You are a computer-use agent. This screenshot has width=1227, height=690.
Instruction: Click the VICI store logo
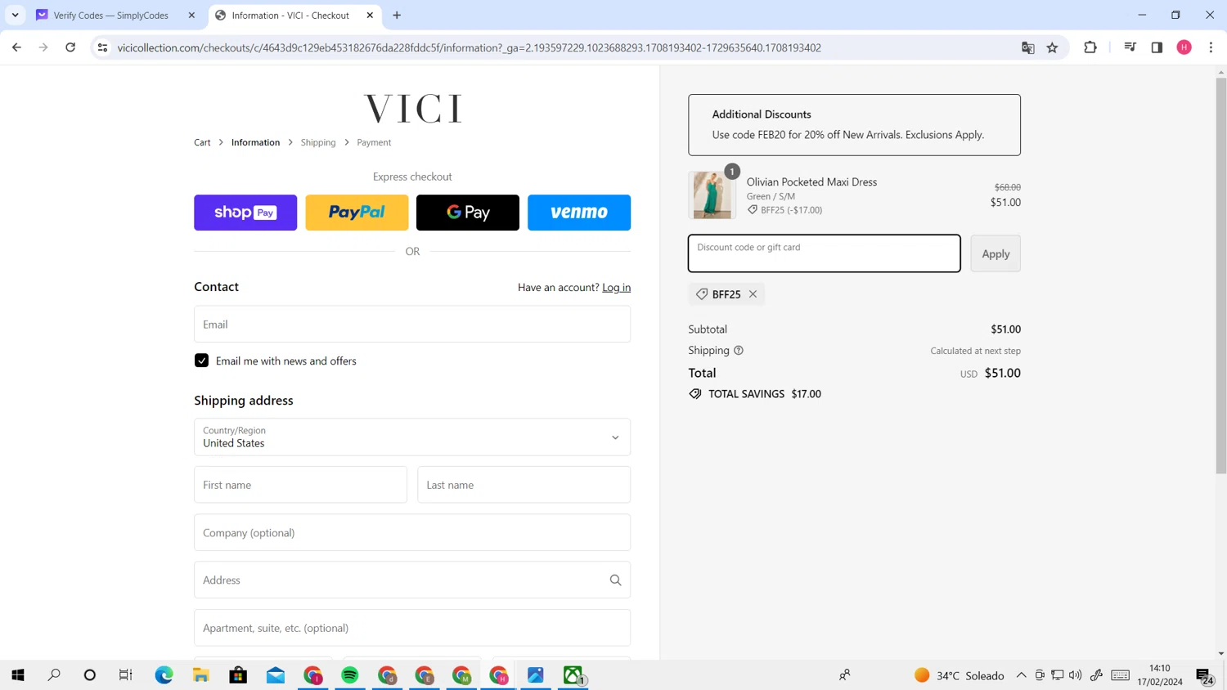coord(412,108)
